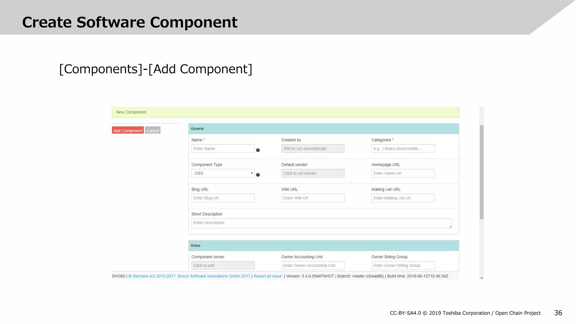Click the Homepage URL label

point(386,165)
